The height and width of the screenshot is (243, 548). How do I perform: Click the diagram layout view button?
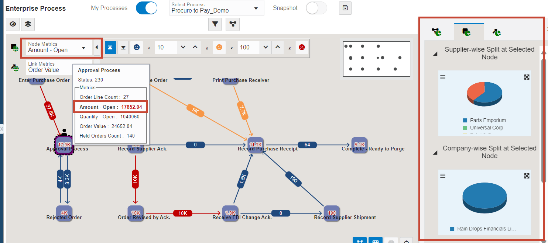[360, 240]
